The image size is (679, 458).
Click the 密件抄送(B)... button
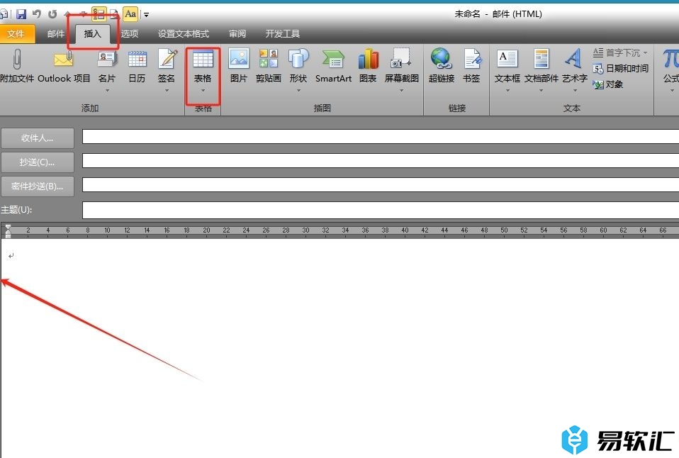pyautogui.click(x=38, y=186)
